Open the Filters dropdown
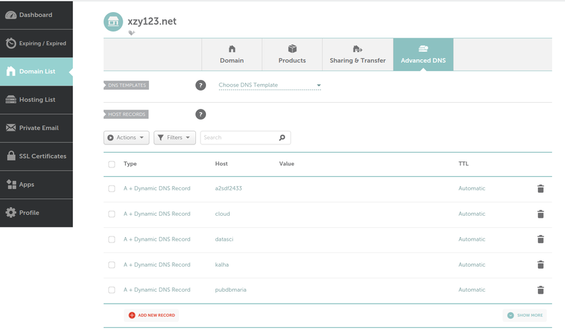The image size is (565, 334). pos(175,138)
